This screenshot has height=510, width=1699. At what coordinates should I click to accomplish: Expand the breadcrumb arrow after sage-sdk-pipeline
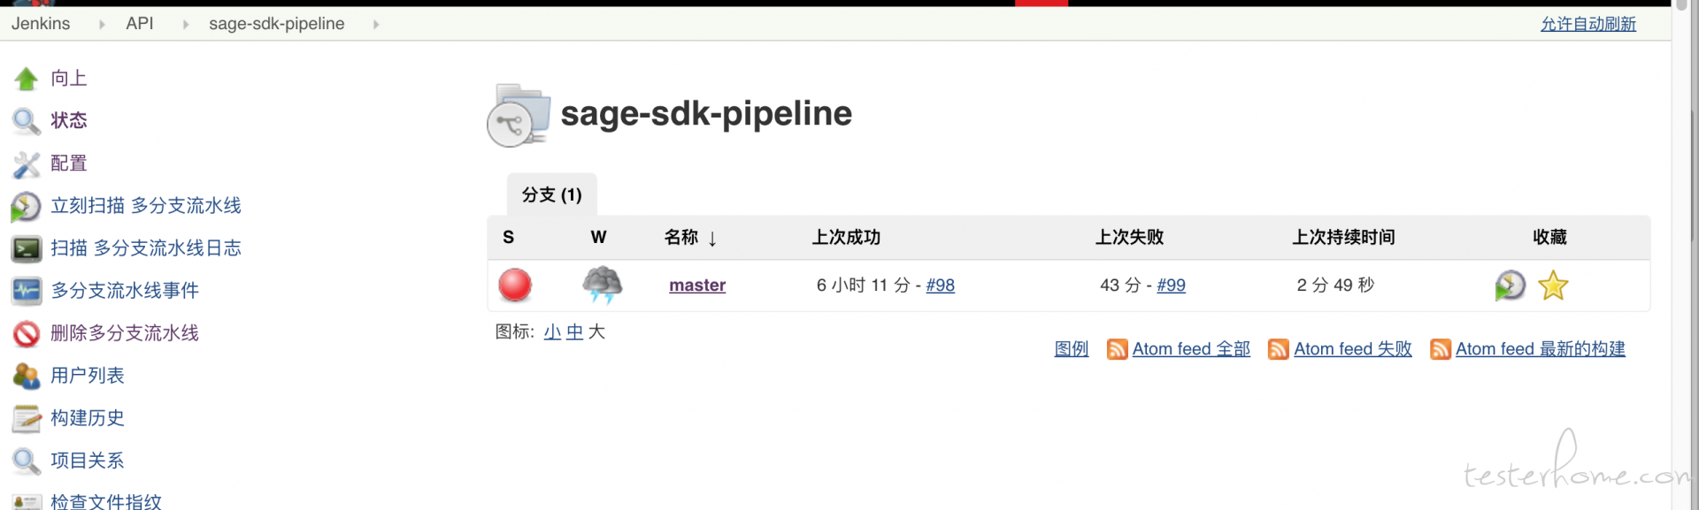(x=376, y=24)
